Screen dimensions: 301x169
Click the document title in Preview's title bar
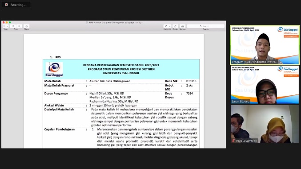[115, 23]
